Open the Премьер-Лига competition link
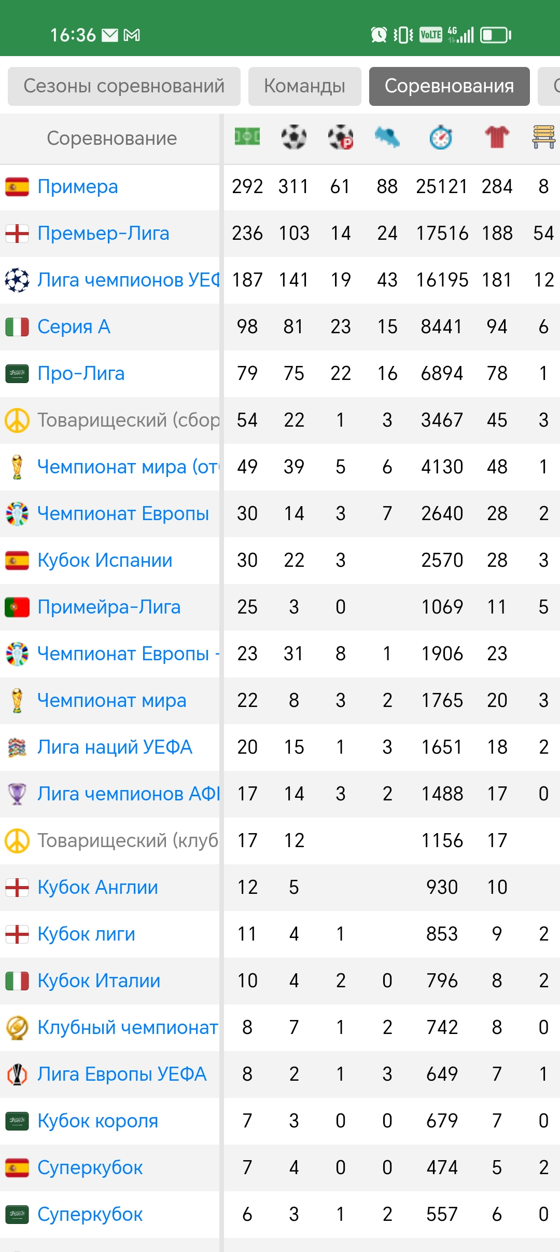The height and width of the screenshot is (1252, 560). 104,234
